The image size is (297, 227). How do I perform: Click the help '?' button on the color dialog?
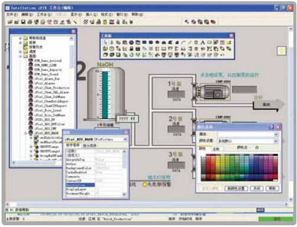(x=272, y=127)
